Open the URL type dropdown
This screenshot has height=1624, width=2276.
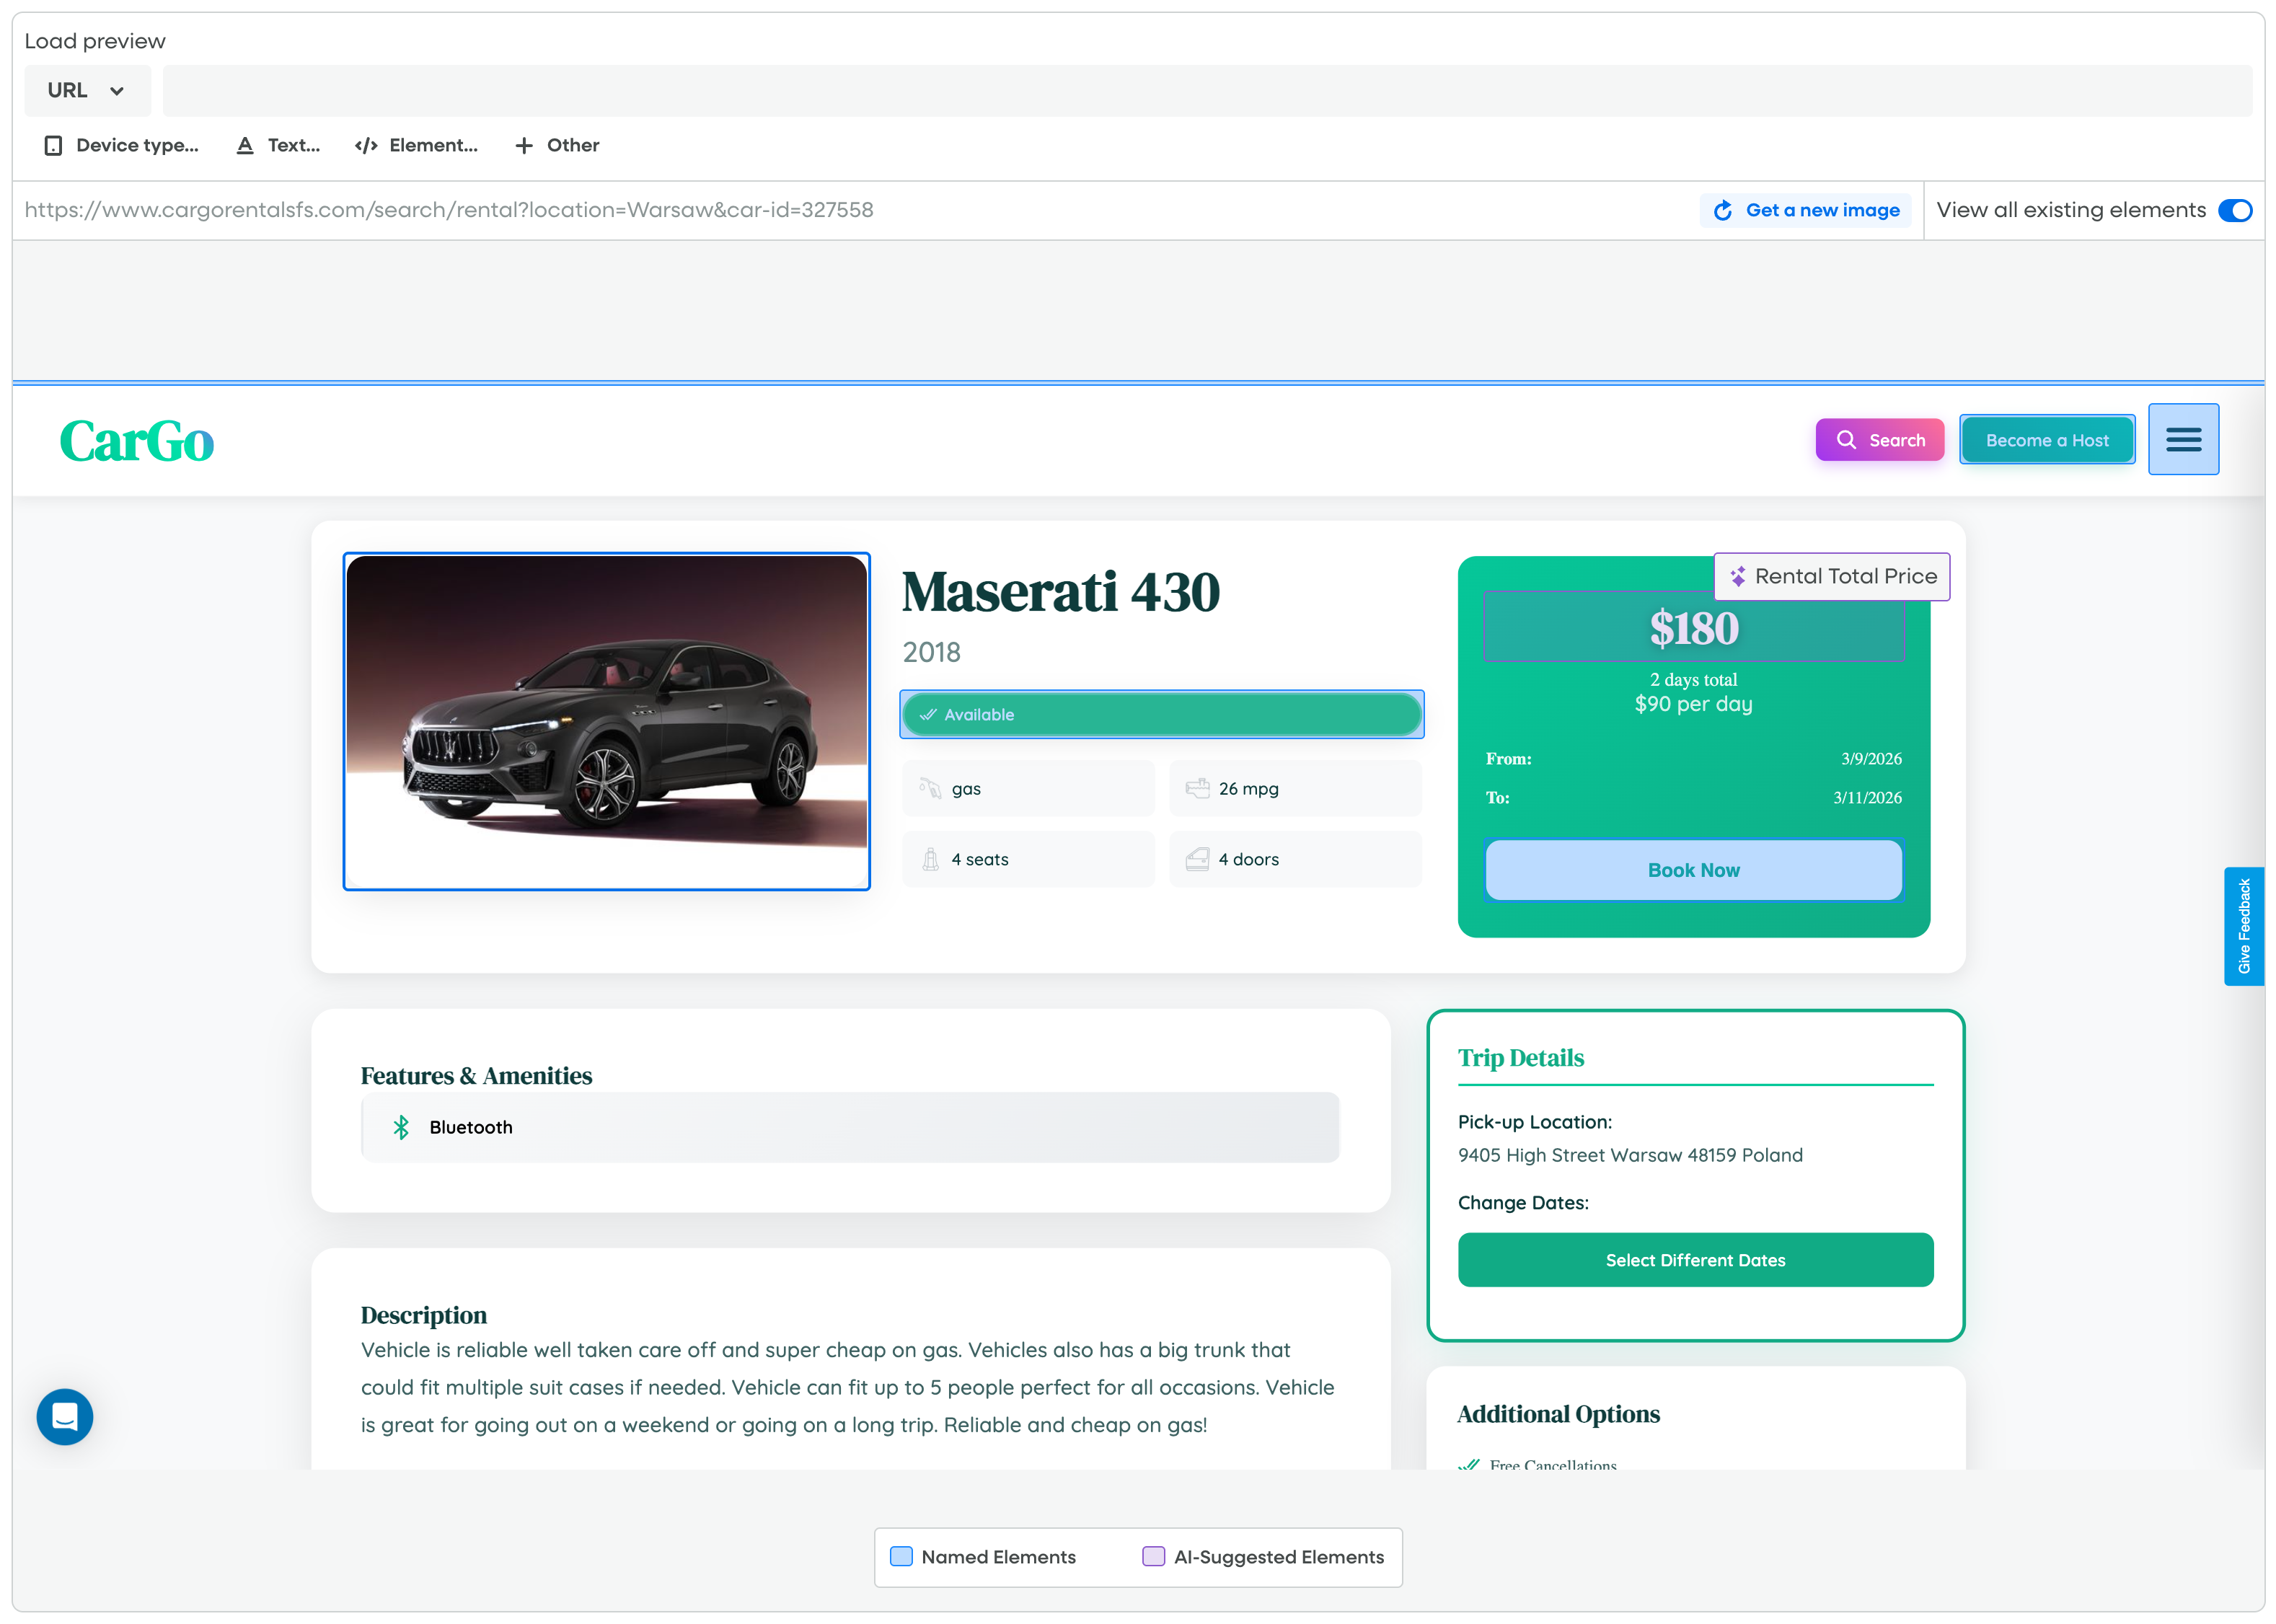coord(87,91)
